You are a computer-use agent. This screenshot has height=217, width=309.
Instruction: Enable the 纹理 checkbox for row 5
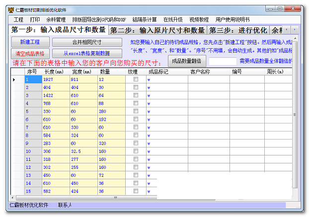click(x=136, y=112)
